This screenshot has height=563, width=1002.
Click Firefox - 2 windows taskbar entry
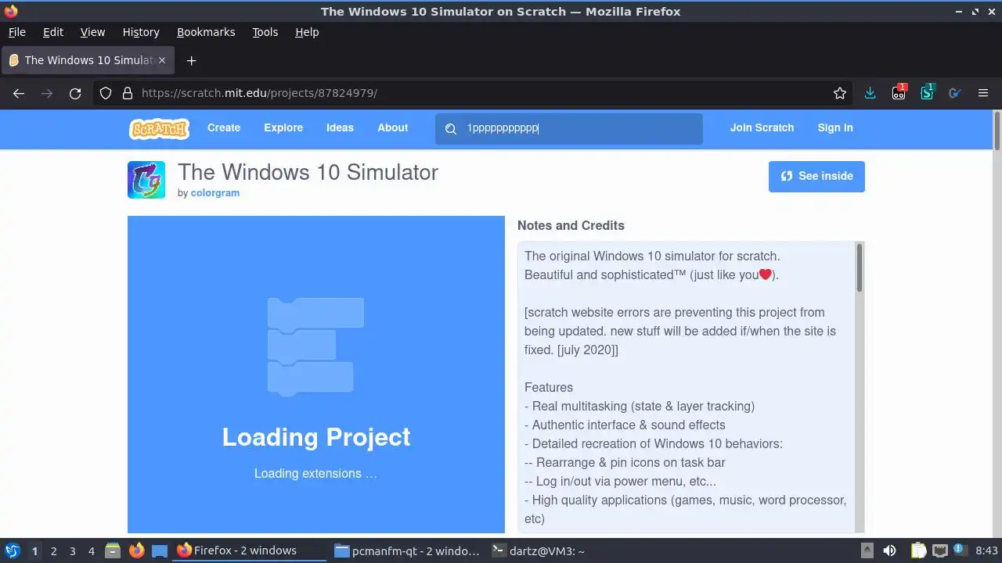(250, 550)
